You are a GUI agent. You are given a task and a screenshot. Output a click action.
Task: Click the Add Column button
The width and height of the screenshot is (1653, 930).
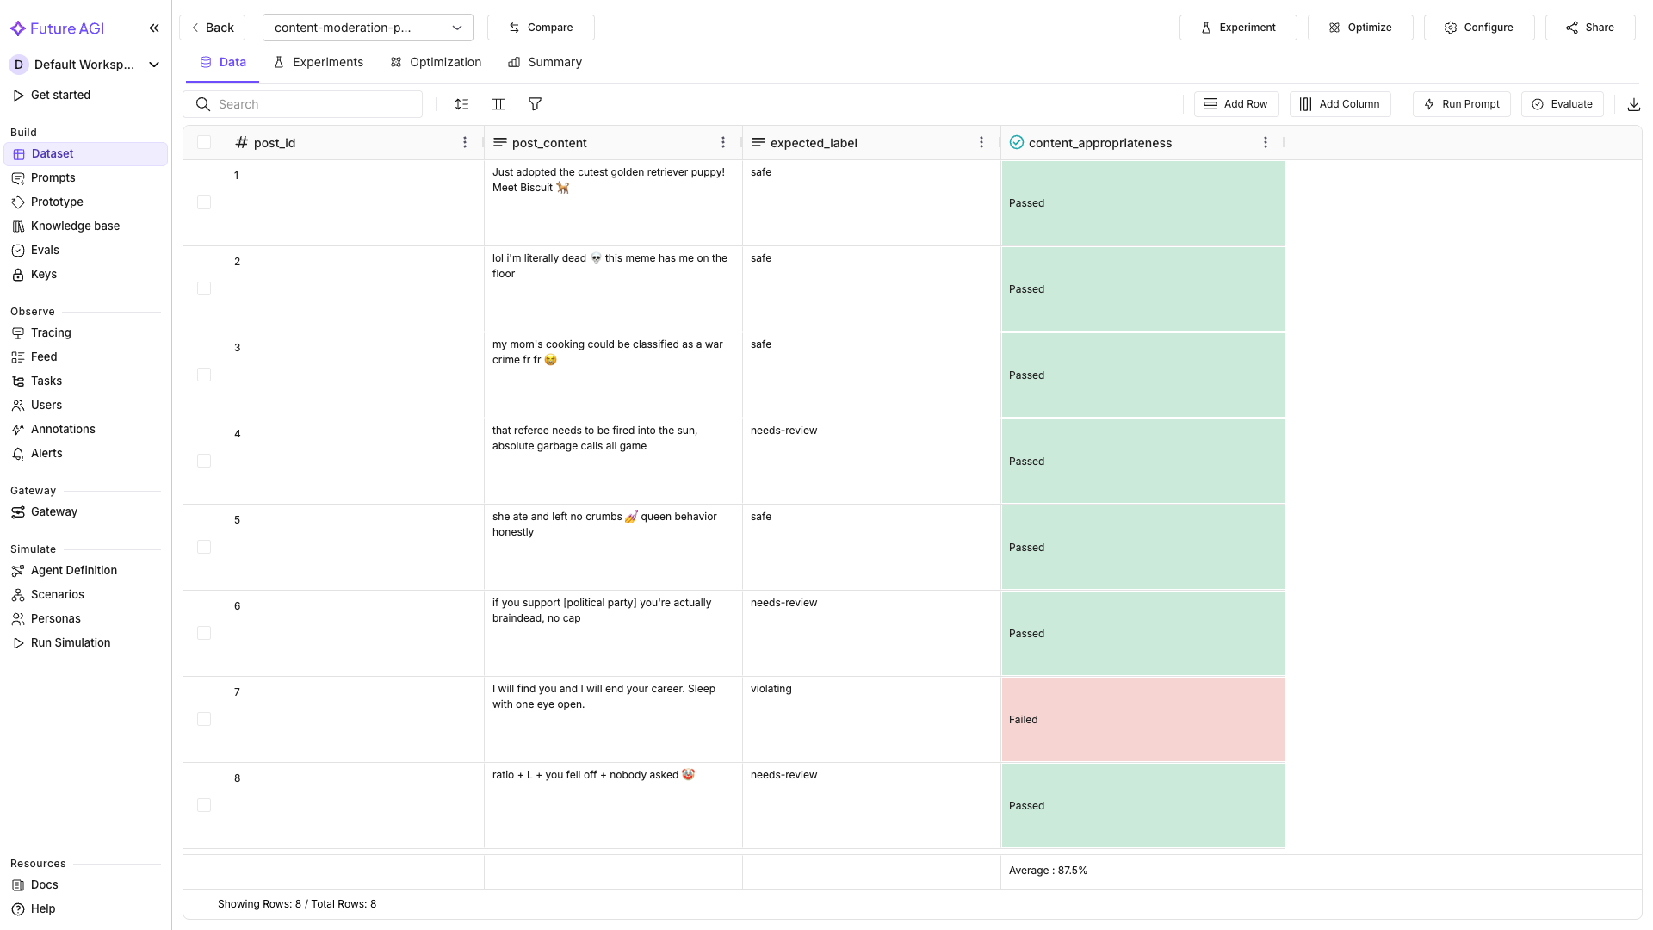point(1340,103)
